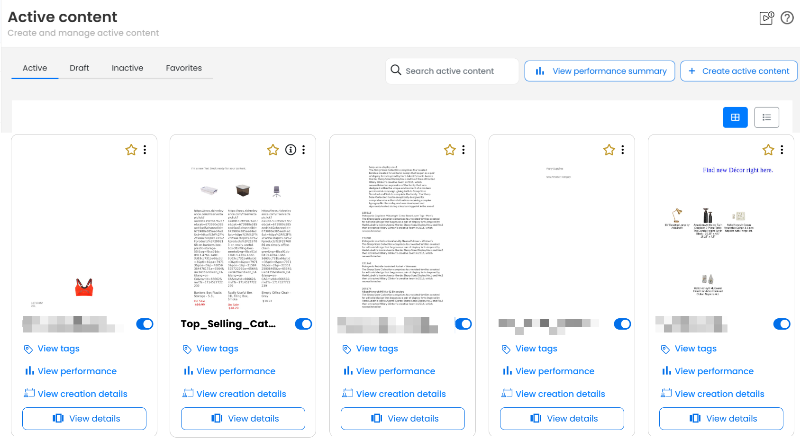Screen dimensions: 800x440
Task: Click View details on Find new Décor card
Action: [x=721, y=419]
